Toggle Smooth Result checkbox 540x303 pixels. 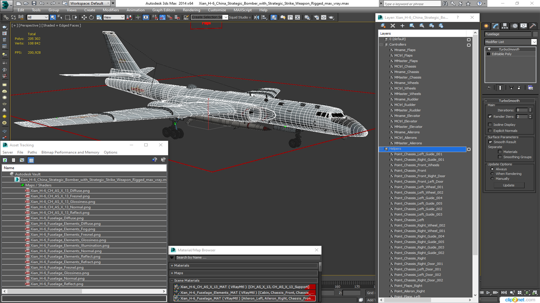490,142
